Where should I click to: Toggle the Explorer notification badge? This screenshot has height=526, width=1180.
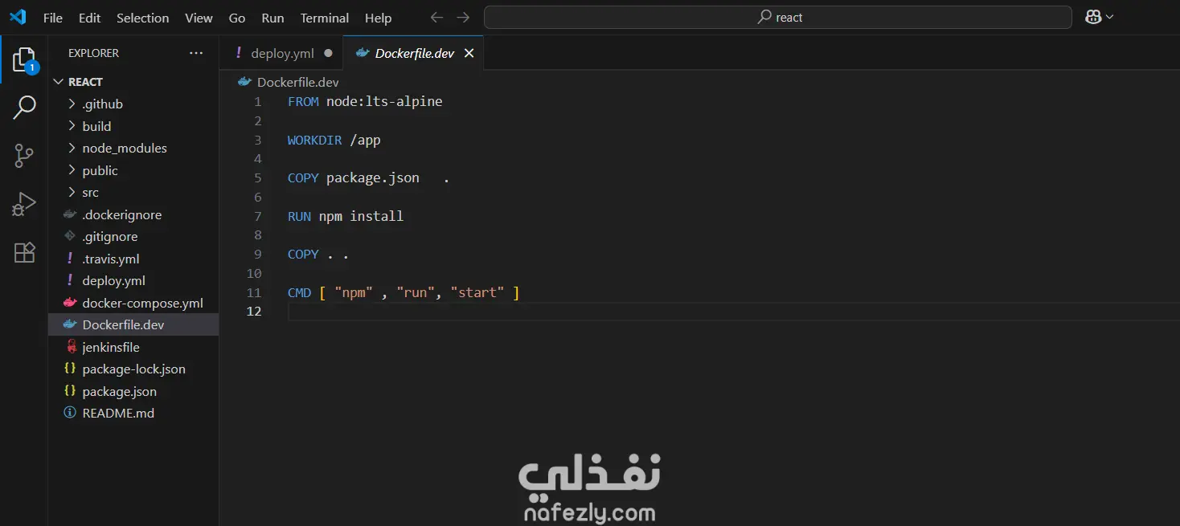click(x=31, y=68)
